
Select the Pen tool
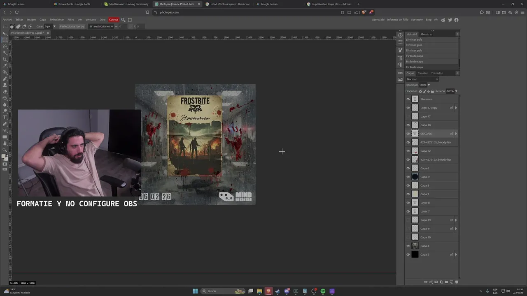point(5,124)
